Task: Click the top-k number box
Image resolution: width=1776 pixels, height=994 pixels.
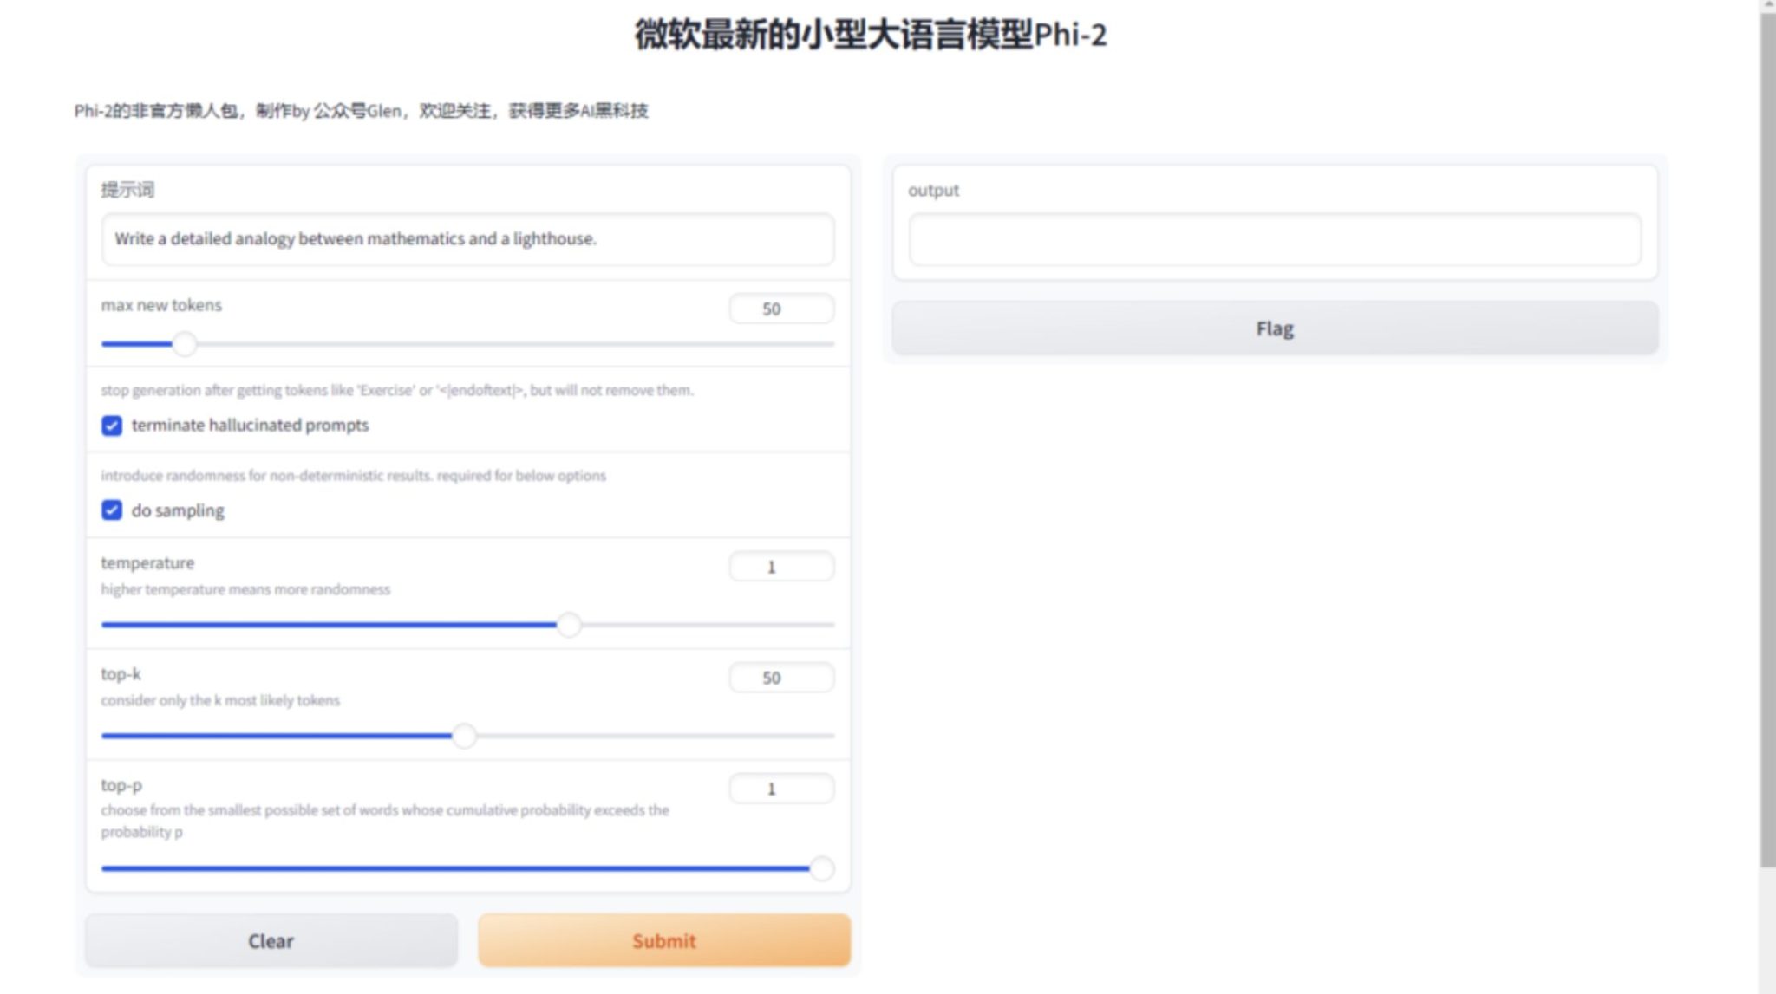Action: click(x=780, y=678)
